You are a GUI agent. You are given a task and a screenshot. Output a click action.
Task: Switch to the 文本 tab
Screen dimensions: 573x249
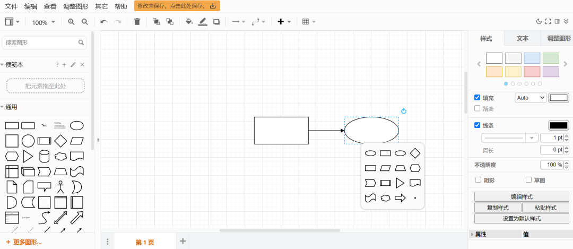click(x=523, y=38)
